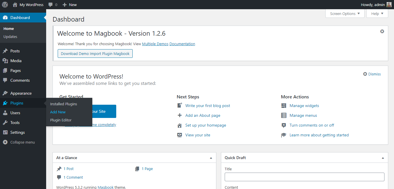Screen dimensions: 394x189
Task: Click the Settings sliders icon
Action: tap(5, 132)
